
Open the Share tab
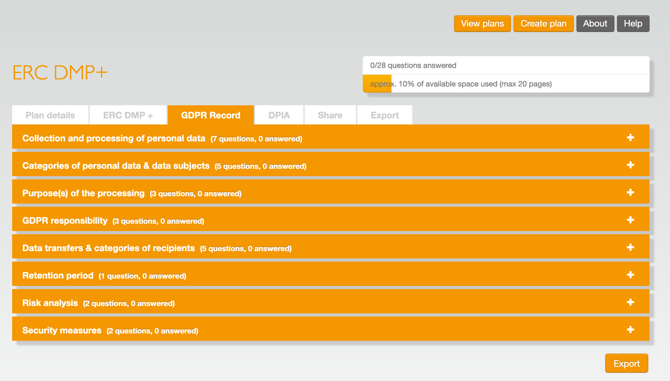[330, 115]
